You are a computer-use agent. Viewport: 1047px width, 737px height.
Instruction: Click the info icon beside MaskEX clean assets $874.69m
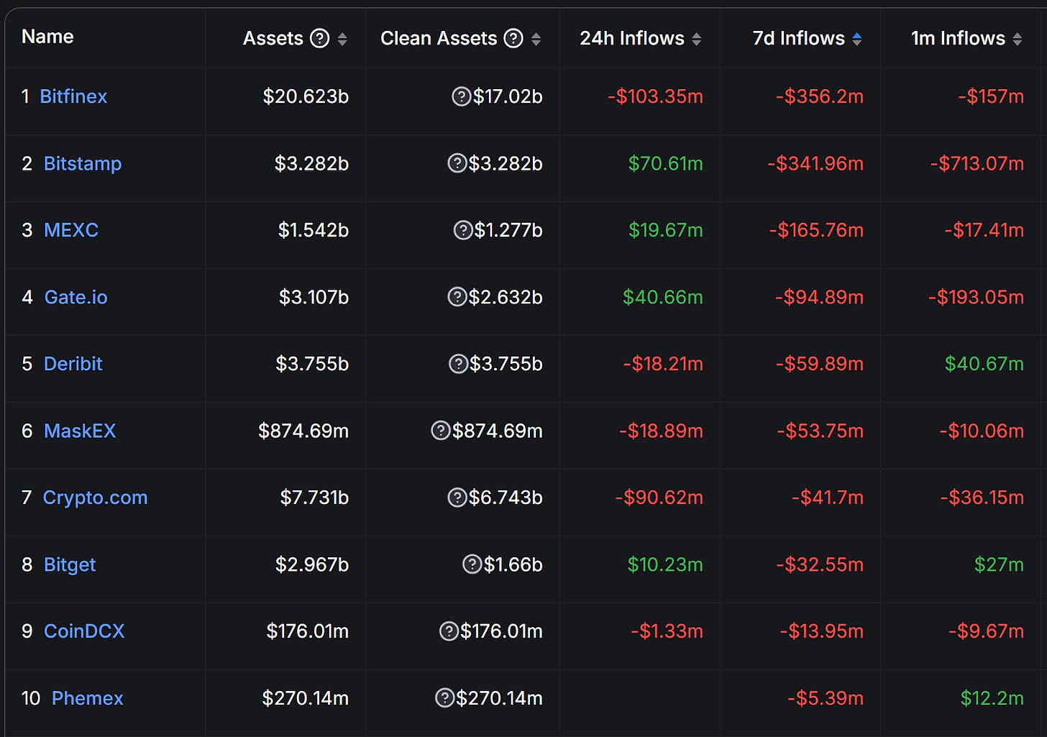coord(440,431)
